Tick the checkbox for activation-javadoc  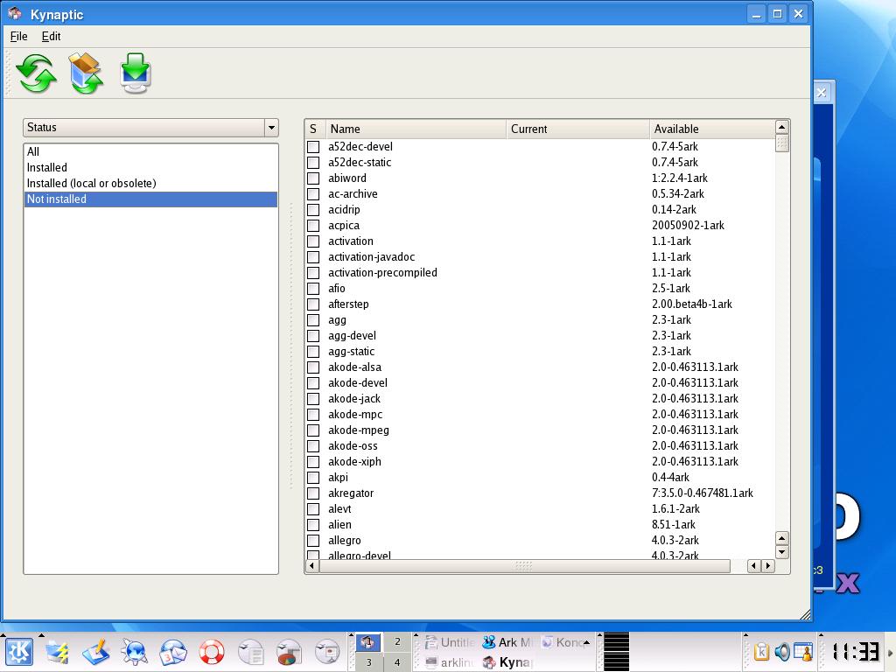pyautogui.click(x=313, y=257)
